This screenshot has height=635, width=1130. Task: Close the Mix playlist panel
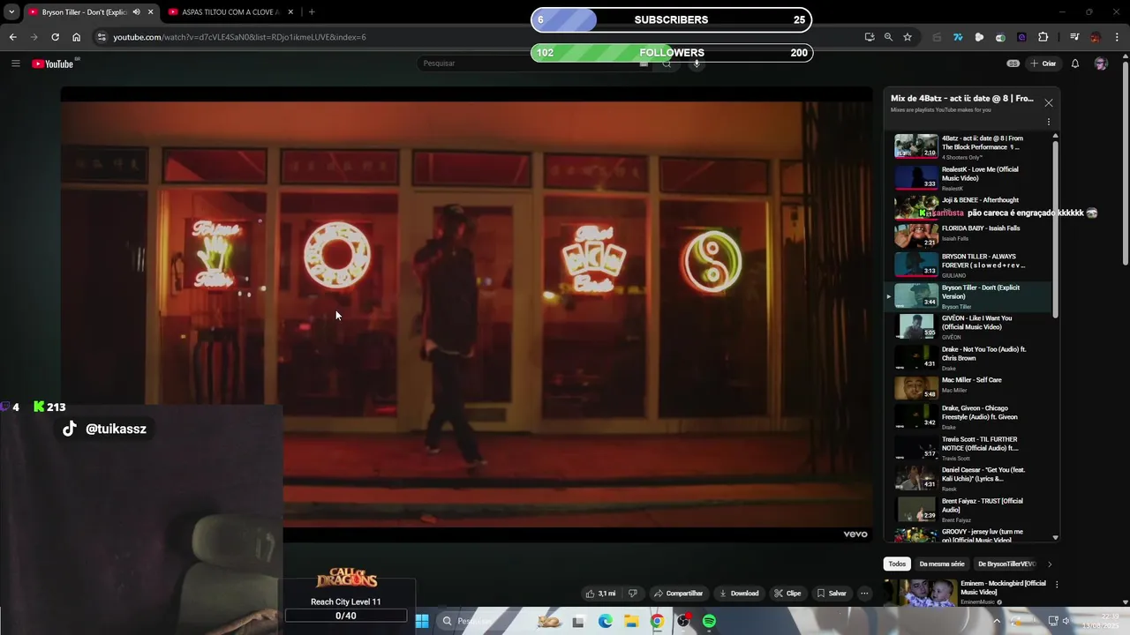click(1049, 103)
